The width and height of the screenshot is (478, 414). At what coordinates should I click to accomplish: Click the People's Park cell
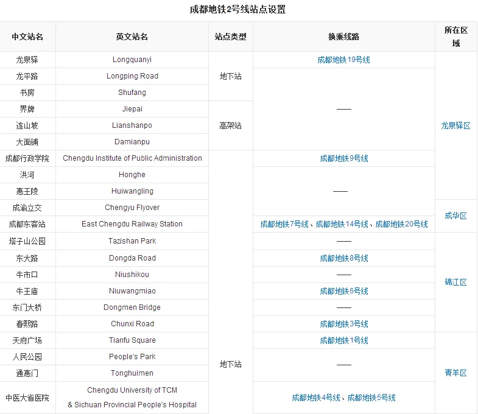click(132, 357)
